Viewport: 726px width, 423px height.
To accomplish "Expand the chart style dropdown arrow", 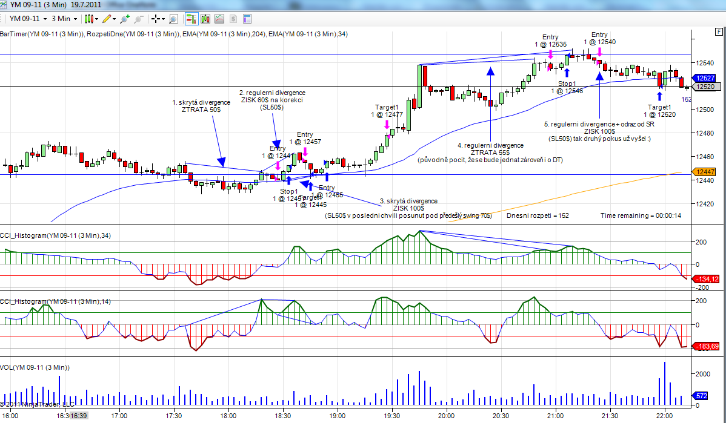I will pos(96,19).
